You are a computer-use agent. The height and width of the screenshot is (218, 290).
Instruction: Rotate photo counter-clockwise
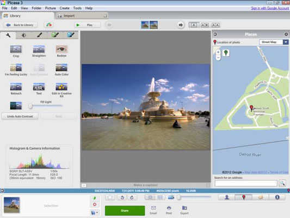point(122,197)
